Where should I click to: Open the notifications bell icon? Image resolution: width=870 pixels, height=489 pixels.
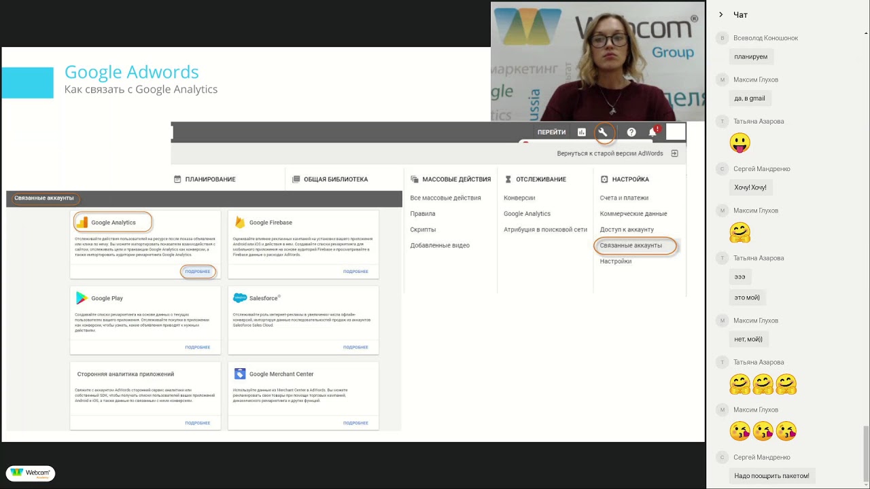click(x=652, y=132)
